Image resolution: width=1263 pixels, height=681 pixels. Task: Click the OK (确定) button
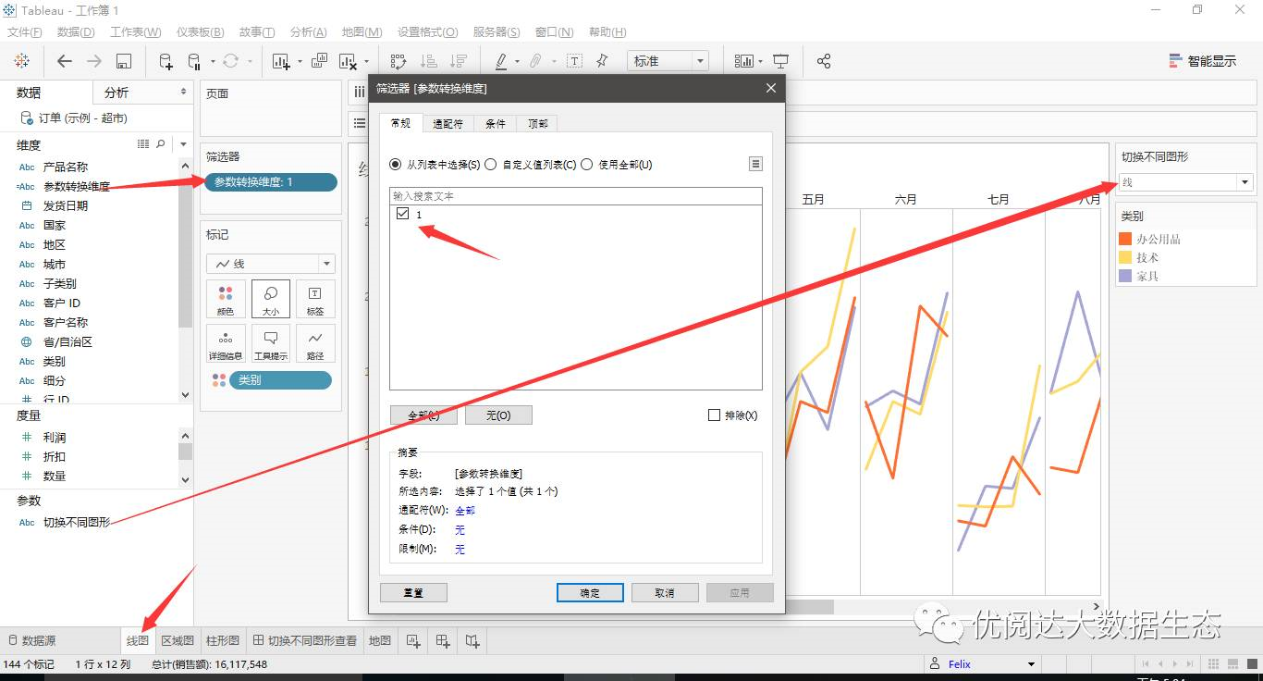point(590,592)
